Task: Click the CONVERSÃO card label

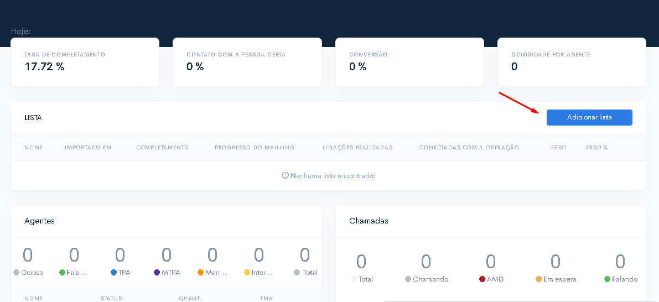Action: pos(368,55)
